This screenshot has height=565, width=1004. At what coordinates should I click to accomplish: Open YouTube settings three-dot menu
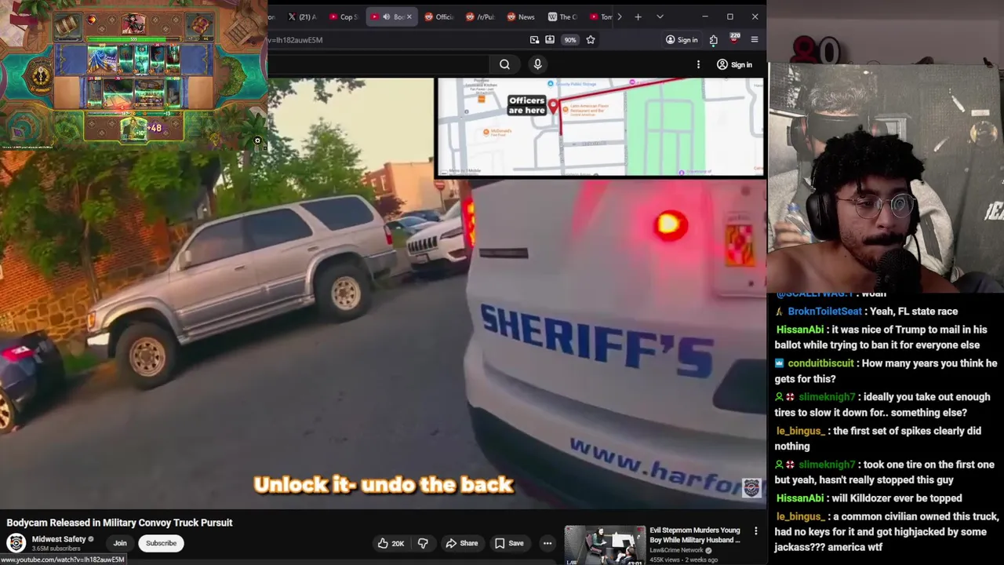(x=698, y=64)
